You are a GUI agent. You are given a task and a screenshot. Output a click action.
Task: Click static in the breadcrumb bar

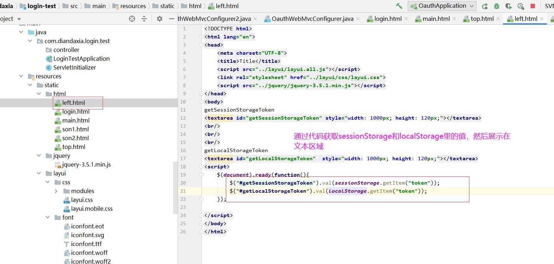coord(163,6)
